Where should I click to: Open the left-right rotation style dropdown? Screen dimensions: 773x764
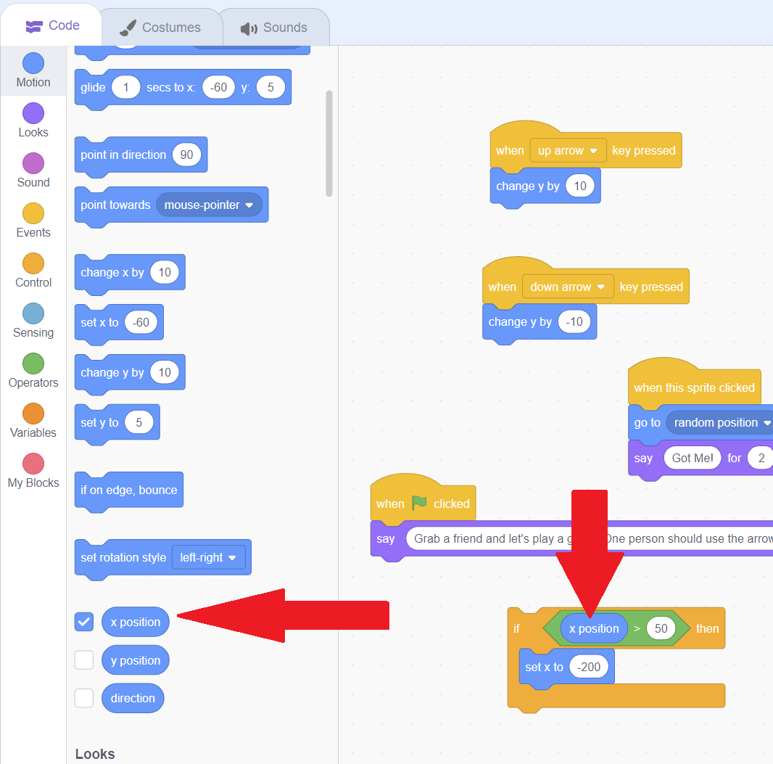(x=208, y=557)
